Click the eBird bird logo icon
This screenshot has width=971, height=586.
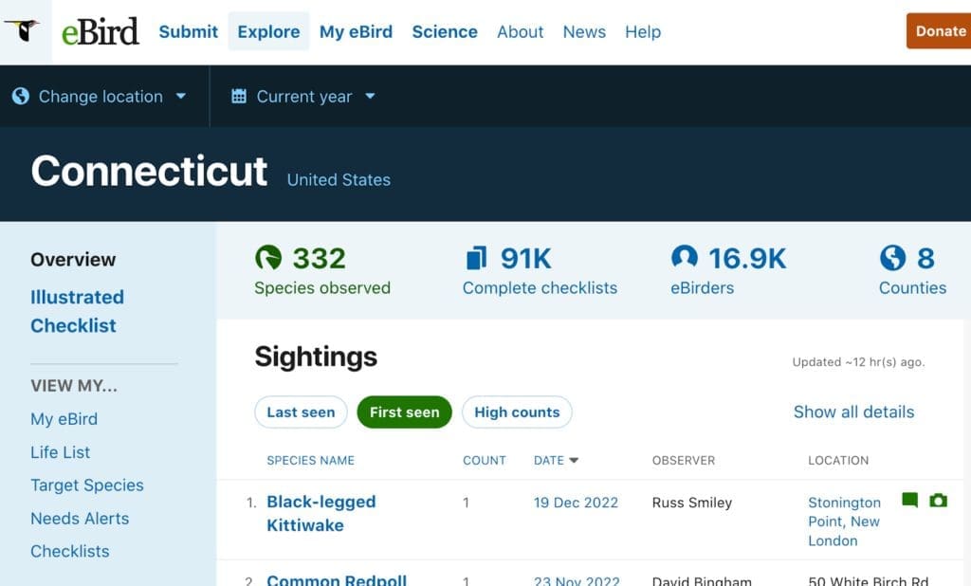[23, 29]
